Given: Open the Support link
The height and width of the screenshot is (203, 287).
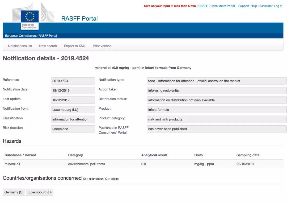Looking at the screenshot, I should (244, 6).
